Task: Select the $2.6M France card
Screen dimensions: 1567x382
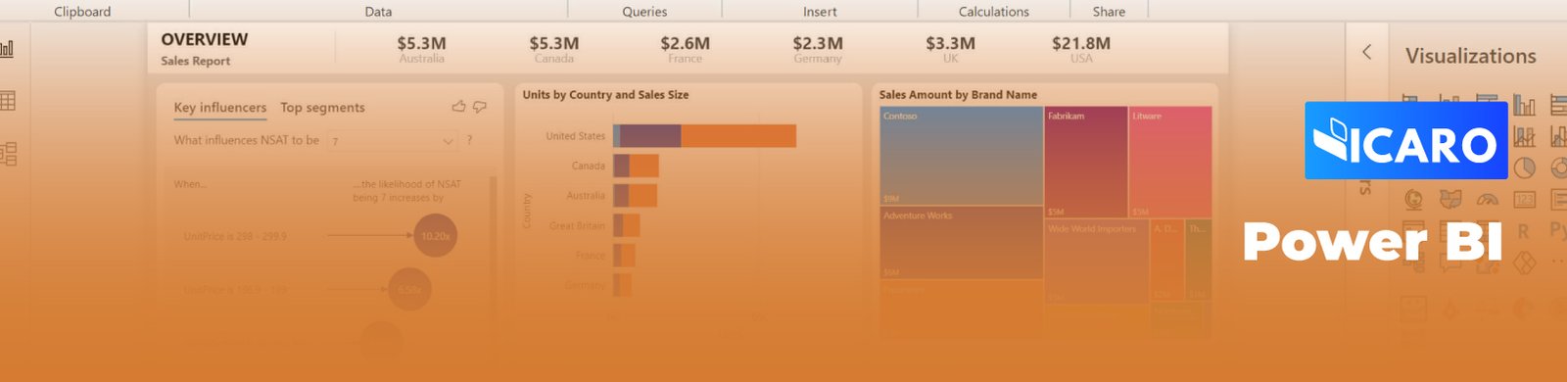Action: point(686,49)
